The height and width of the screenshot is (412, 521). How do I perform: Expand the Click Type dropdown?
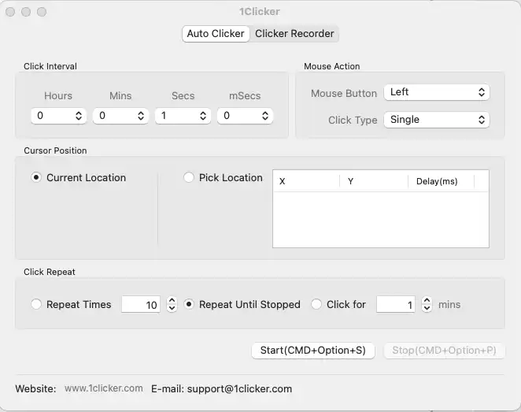(x=437, y=120)
